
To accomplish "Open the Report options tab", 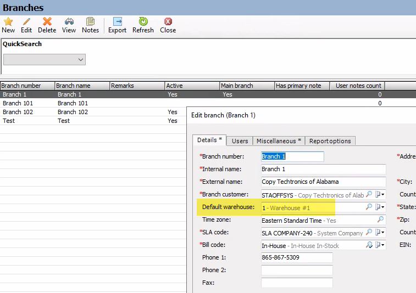I will coord(330,141).
